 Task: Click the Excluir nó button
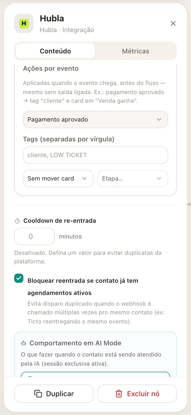pyautogui.click(x=137, y=394)
